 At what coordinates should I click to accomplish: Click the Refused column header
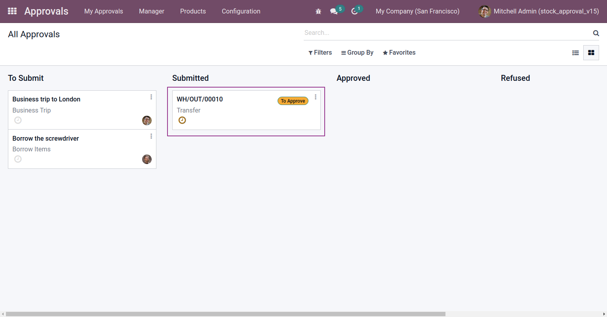(515, 78)
